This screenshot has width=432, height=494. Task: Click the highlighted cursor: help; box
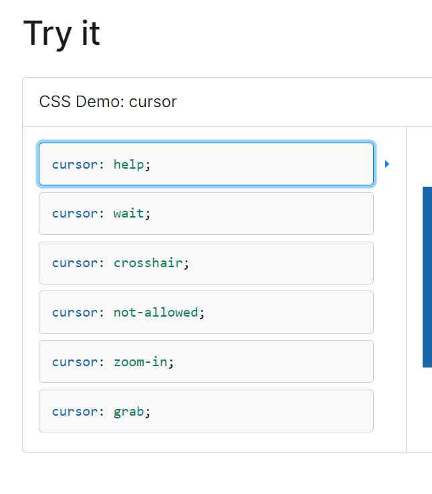click(206, 164)
